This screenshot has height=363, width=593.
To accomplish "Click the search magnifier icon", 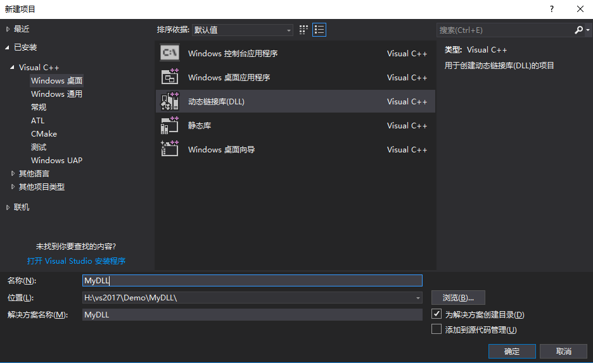I will (578, 30).
